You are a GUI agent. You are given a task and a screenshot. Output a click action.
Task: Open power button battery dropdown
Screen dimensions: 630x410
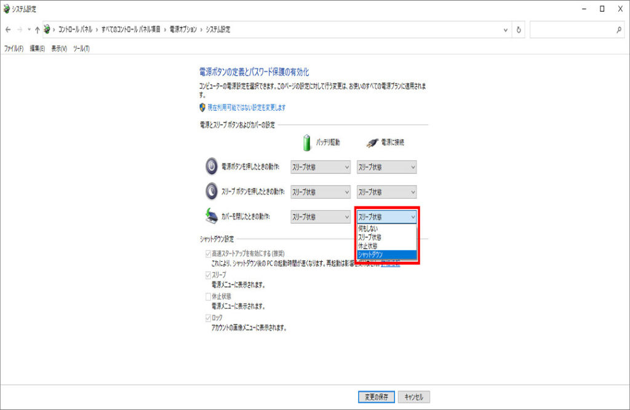coord(320,167)
